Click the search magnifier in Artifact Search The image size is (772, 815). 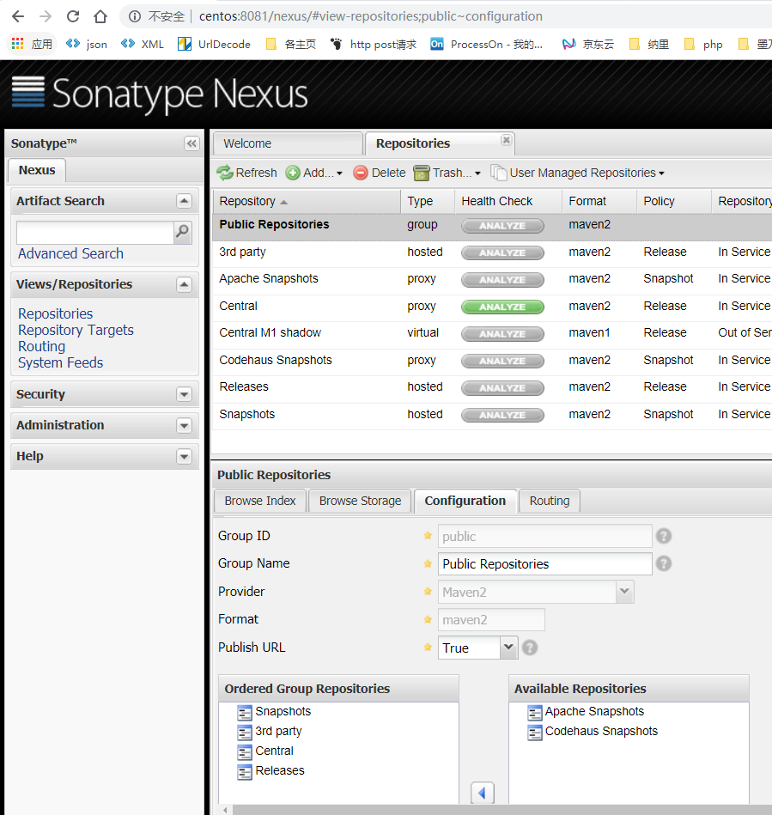click(x=182, y=231)
